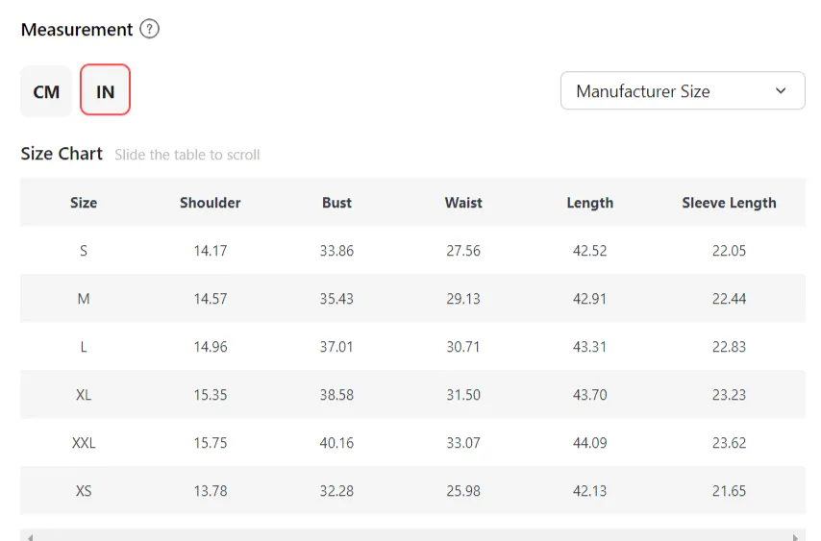Select the XXL size row label
The width and height of the screenshot is (821, 541).
pos(84,443)
